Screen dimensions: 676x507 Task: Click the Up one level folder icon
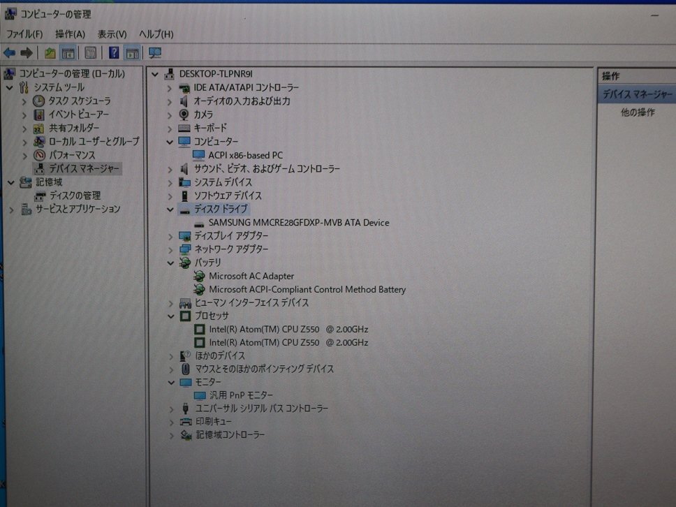[x=50, y=53]
